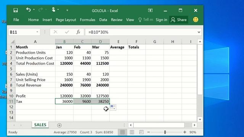Image resolution: width=244 pixels, height=137 pixels.
Task: Click horizontal scrollbar right arrow
Action: point(194,125)
